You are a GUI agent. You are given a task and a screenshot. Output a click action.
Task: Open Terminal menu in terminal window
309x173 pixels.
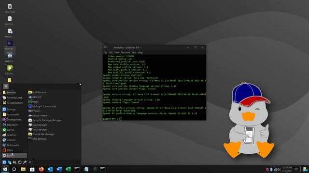(x=126, y=52)
